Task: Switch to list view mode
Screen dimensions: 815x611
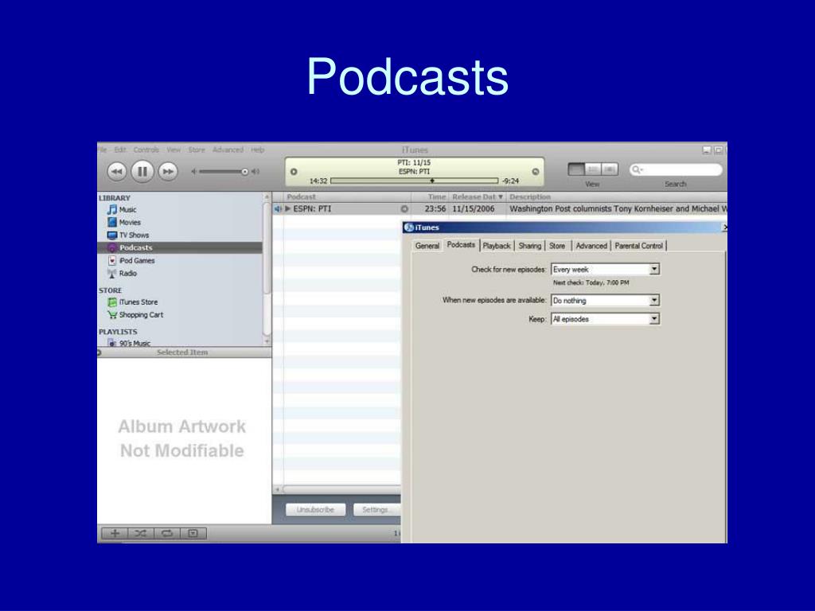Action: point(576,169)
